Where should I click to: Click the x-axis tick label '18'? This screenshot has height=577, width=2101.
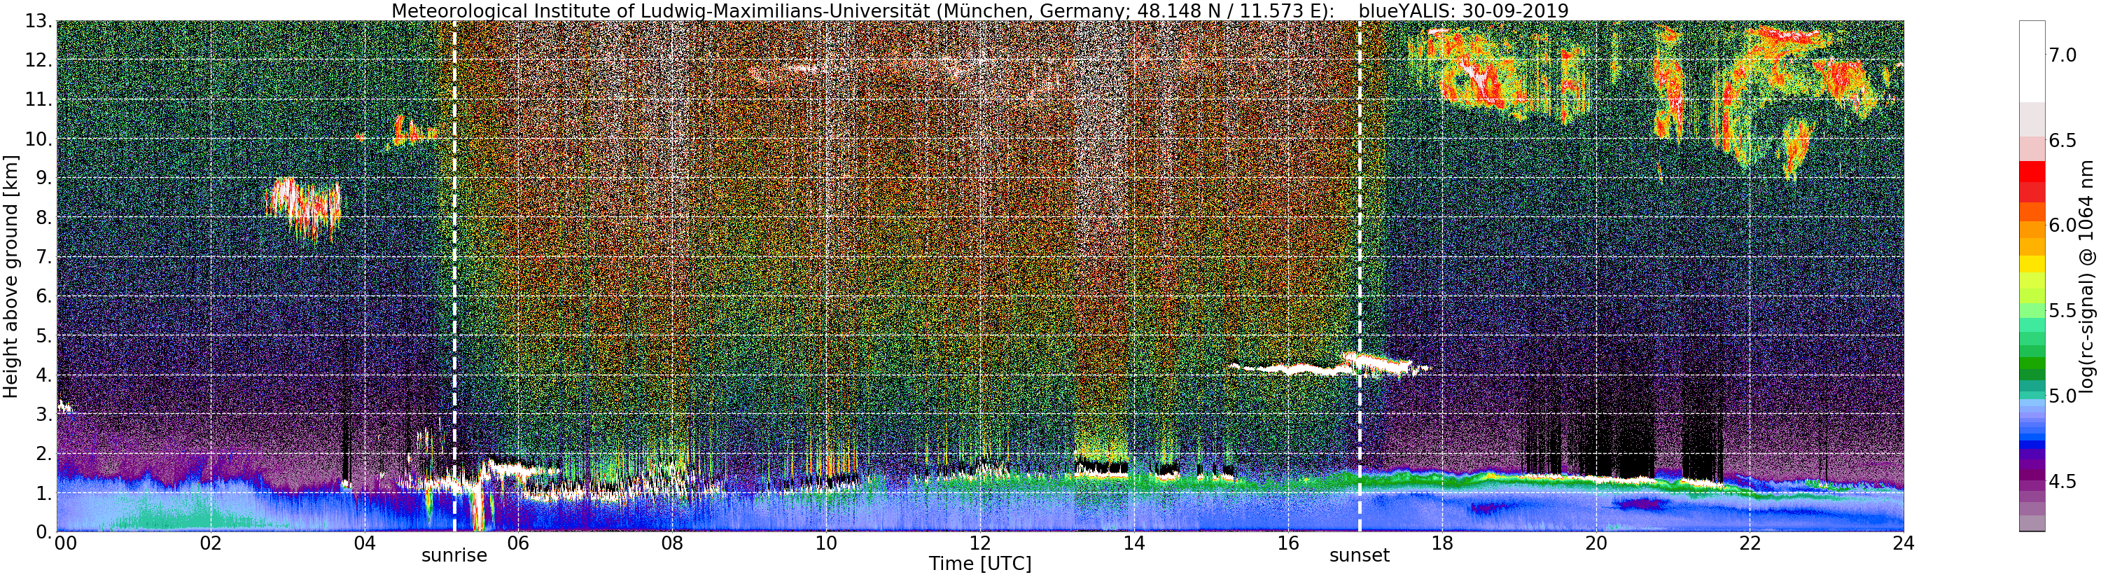(x=1442, y=543)
